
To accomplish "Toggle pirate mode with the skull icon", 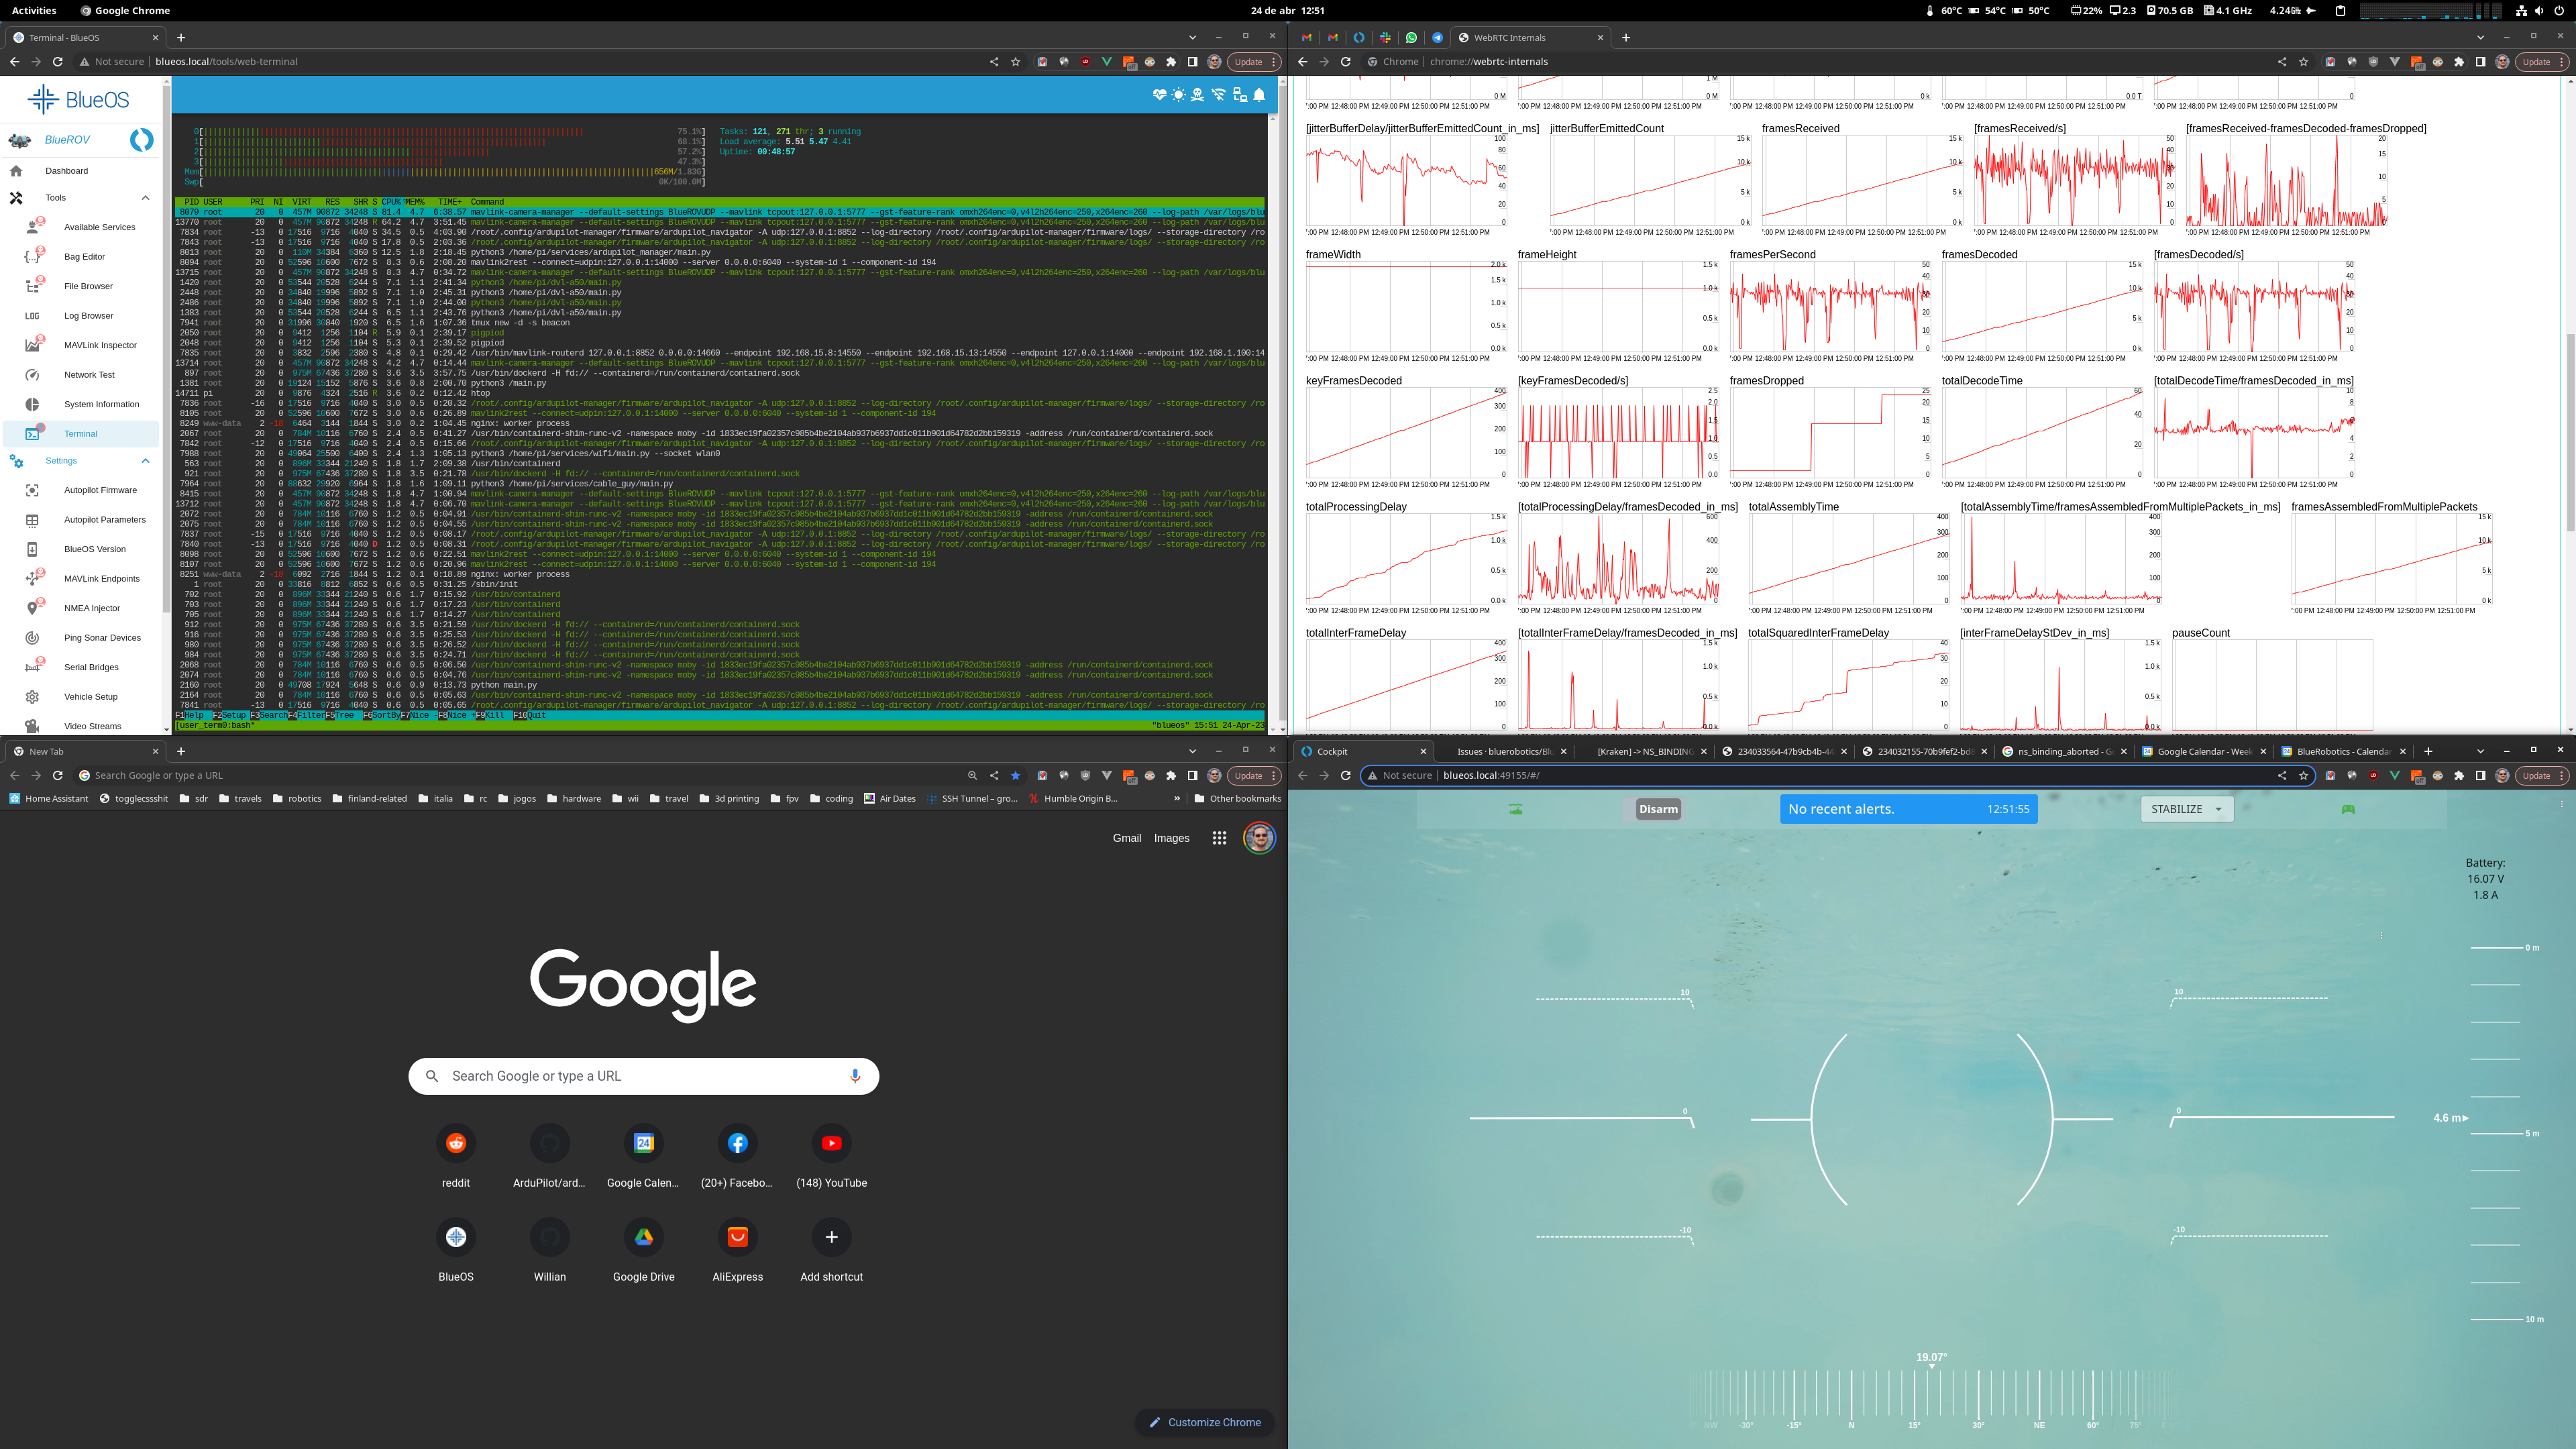I will pos(1196,95).
